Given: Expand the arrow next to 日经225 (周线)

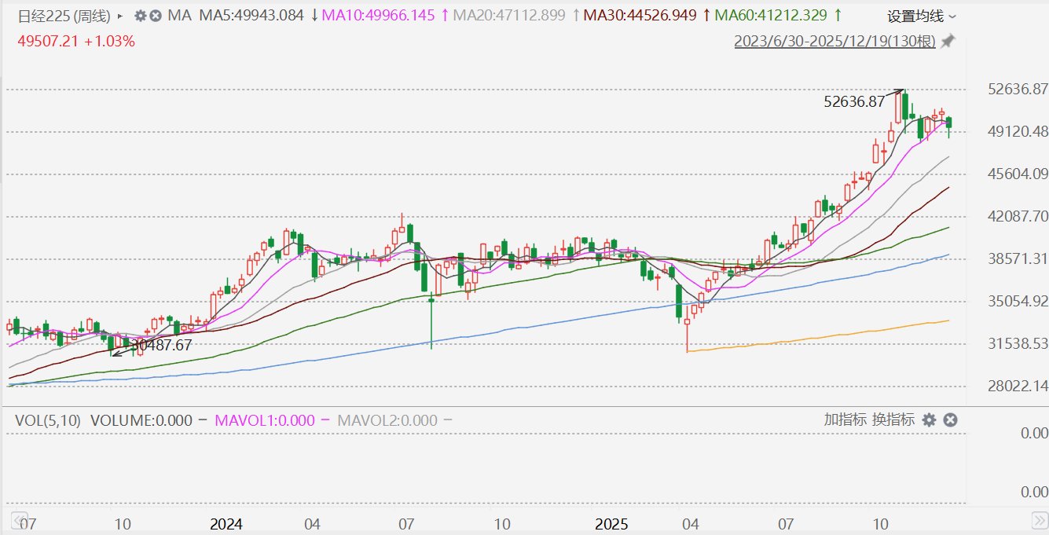Looking at the screenshot, I should 119,16.
